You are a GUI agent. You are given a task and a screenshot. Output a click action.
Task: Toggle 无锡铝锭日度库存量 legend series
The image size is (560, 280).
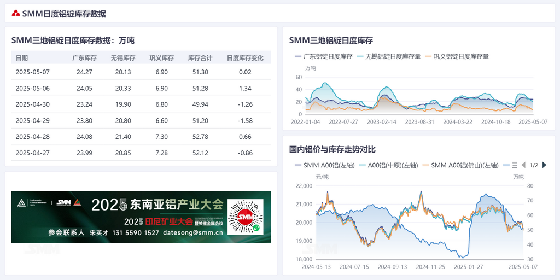pyautogui.click(x=389, y=56)
